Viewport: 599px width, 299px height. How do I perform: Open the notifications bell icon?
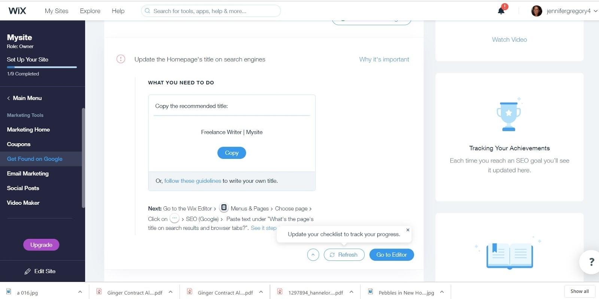[501, 10]
